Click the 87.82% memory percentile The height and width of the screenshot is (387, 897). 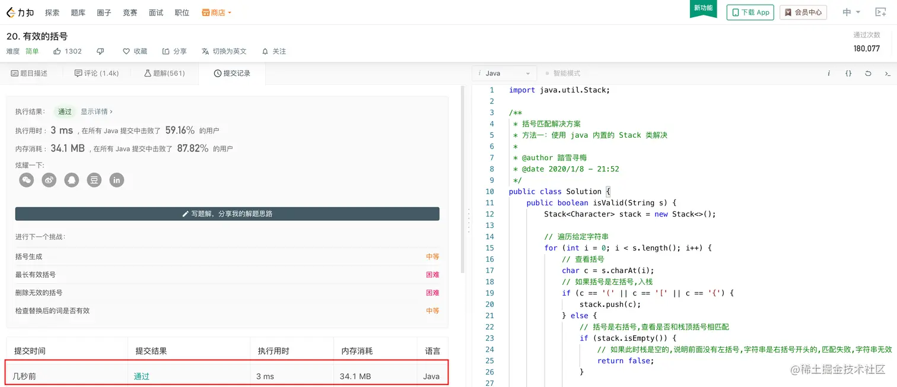click(193, 148)
